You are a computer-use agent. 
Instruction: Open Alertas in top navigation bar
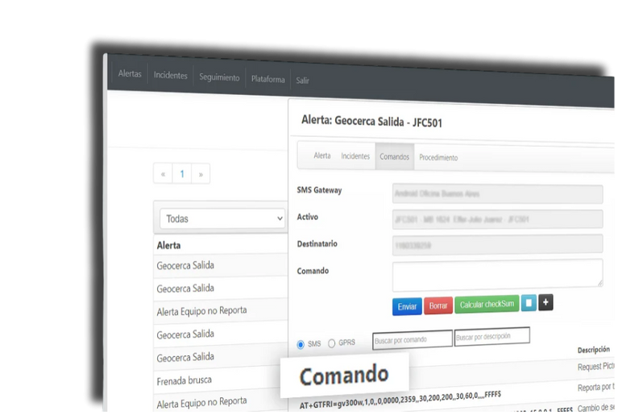(x=130, y=74)
